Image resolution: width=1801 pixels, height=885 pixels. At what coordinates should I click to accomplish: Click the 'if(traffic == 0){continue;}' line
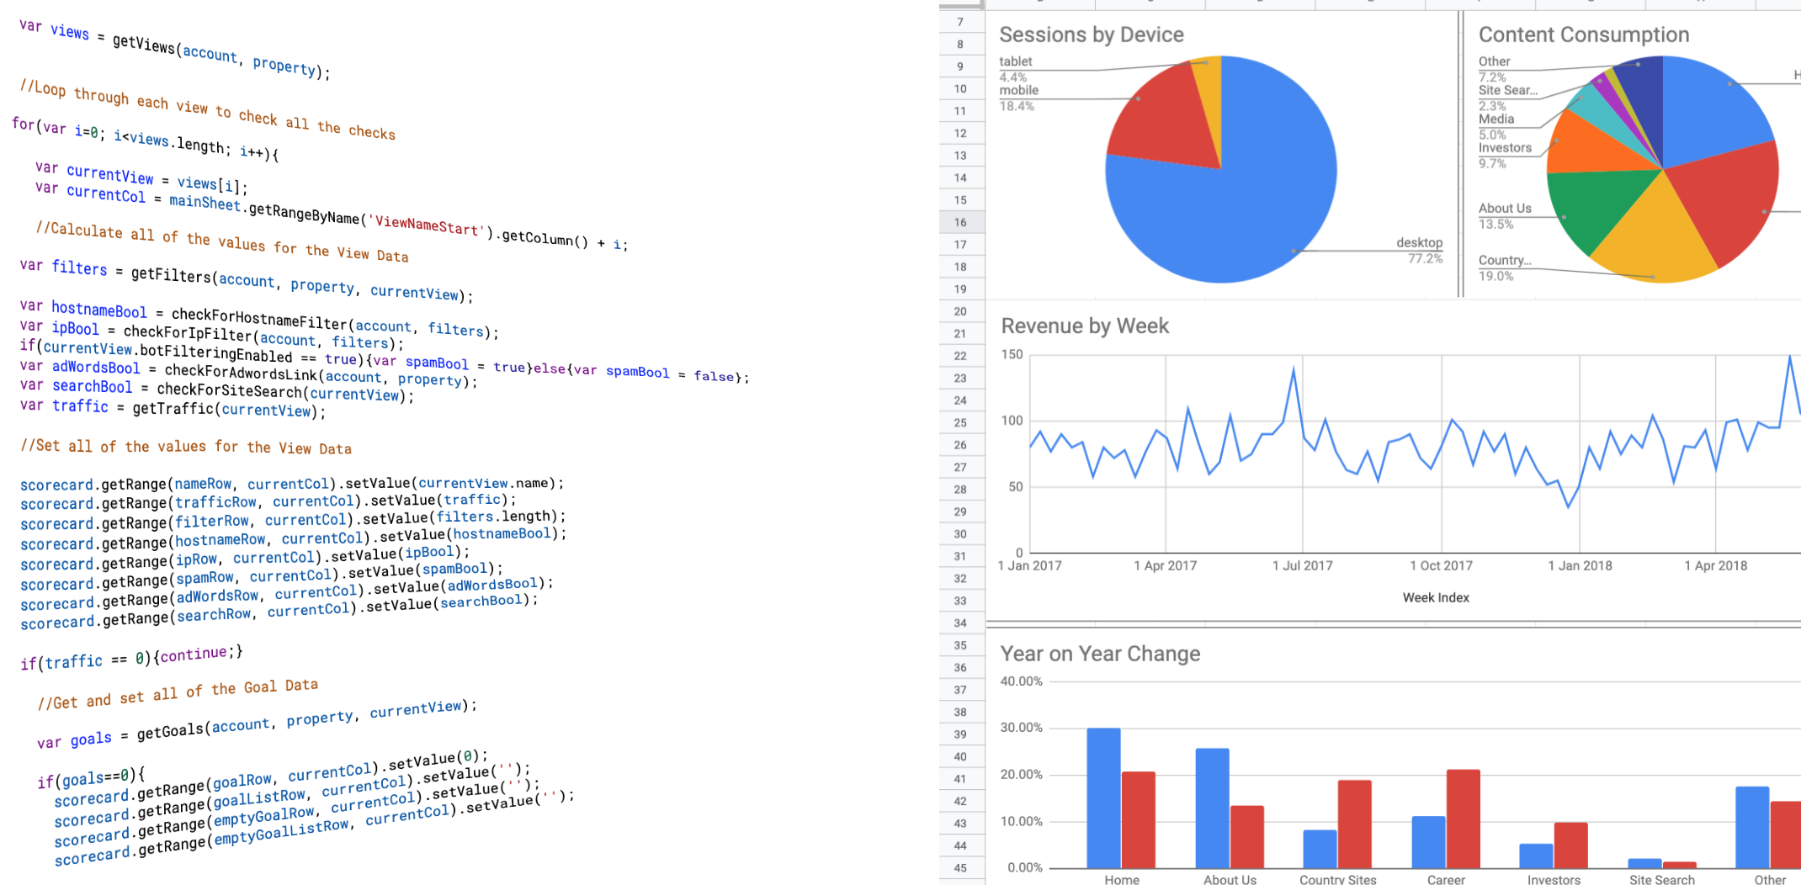point(131,658)
